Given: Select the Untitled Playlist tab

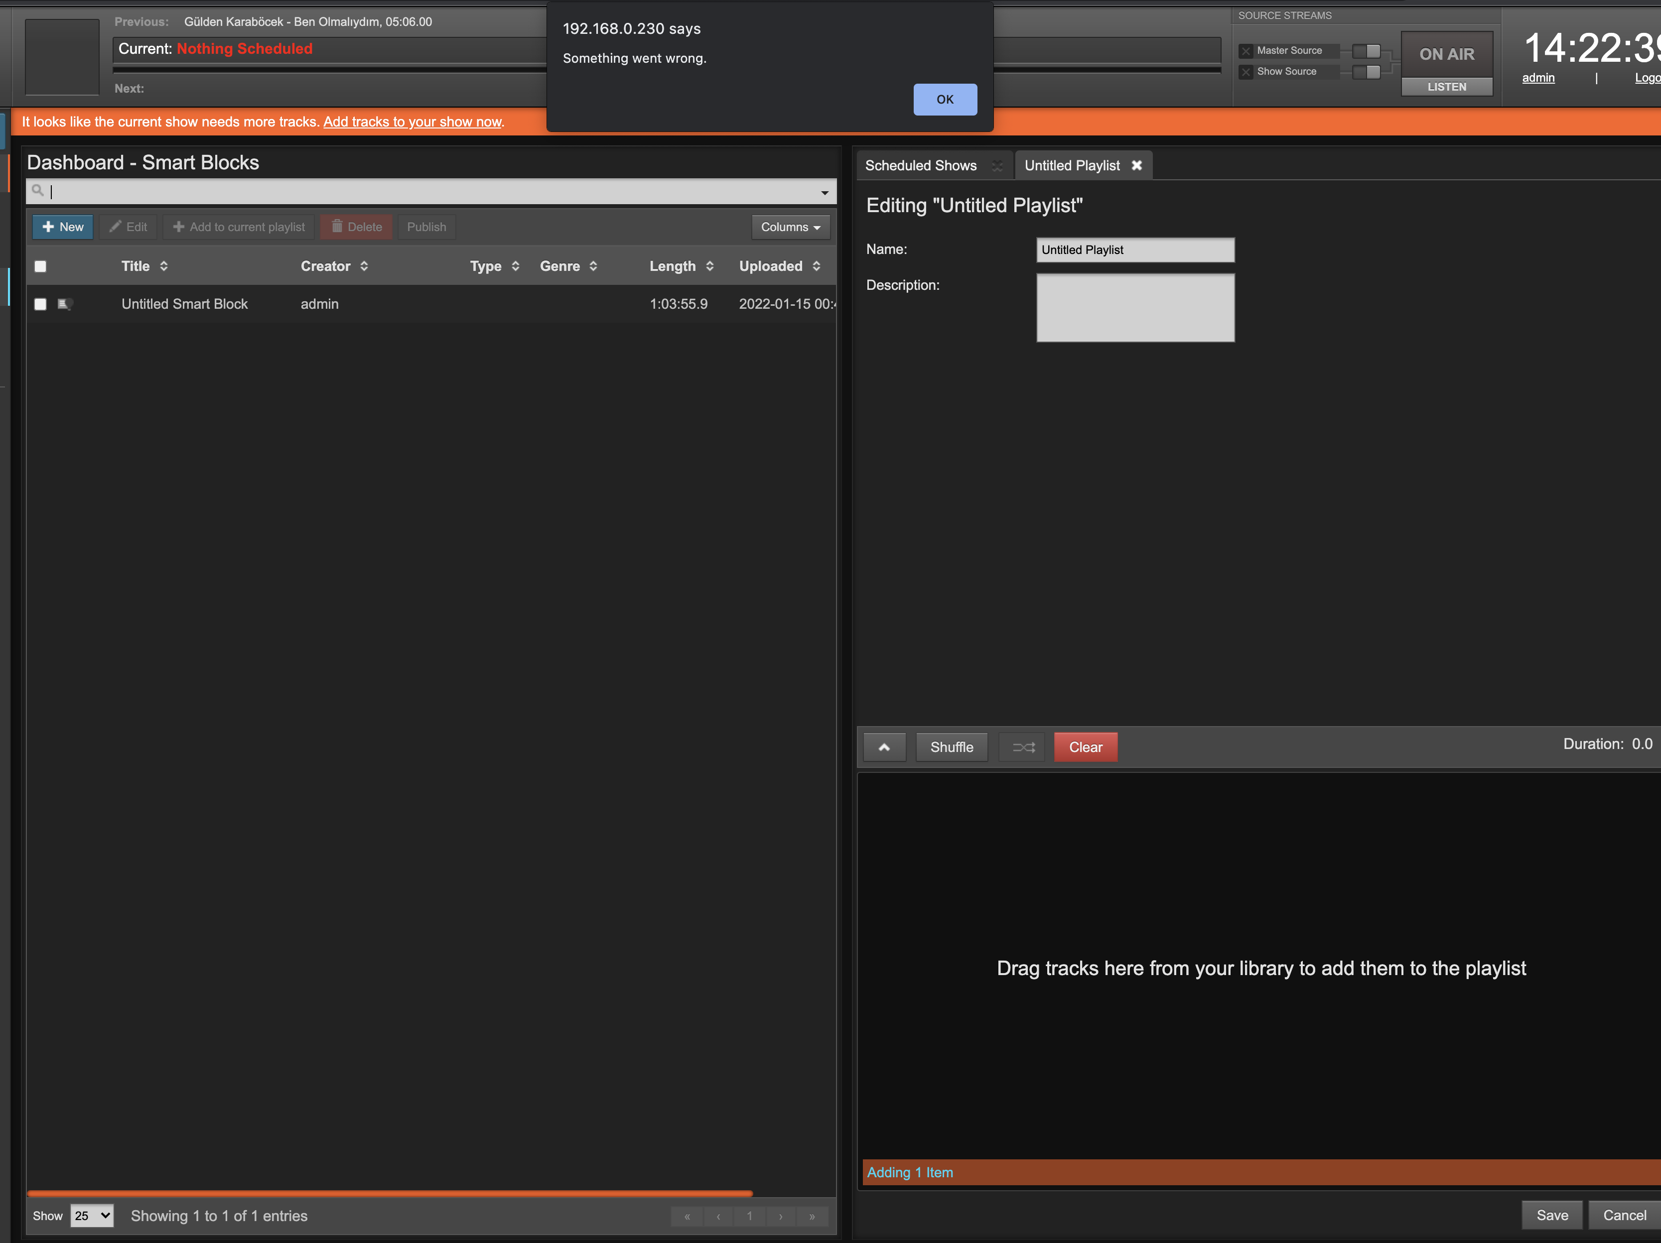Looking at the screenshot, I should click(1072, 165).
